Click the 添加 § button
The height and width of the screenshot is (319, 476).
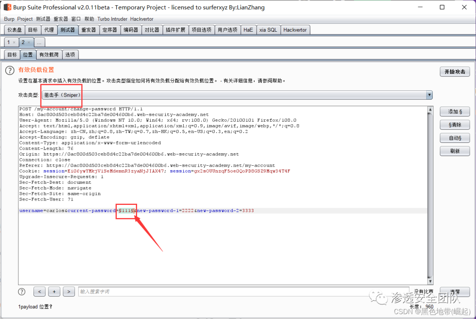coord(455,112)
